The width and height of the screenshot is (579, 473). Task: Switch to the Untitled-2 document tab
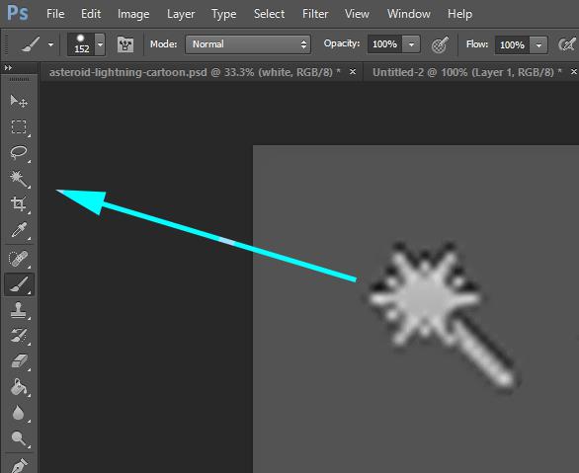(466, 72)
